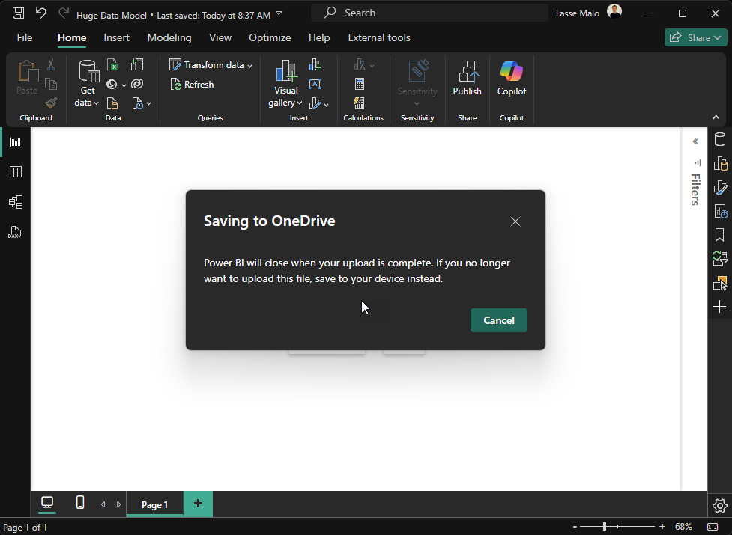Undo the last action

(x=41, y=13)
